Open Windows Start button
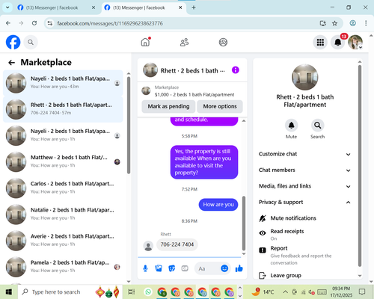374x299 pixels. (9, 292)
